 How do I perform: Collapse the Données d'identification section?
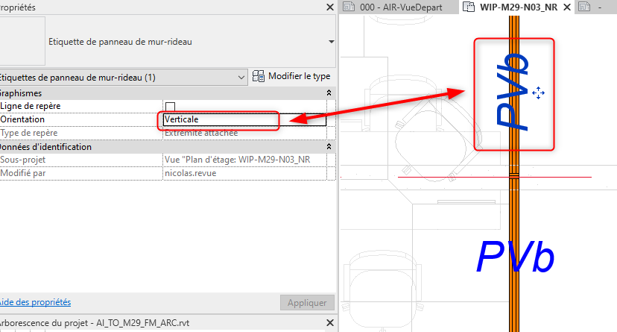tap(329, 147)
